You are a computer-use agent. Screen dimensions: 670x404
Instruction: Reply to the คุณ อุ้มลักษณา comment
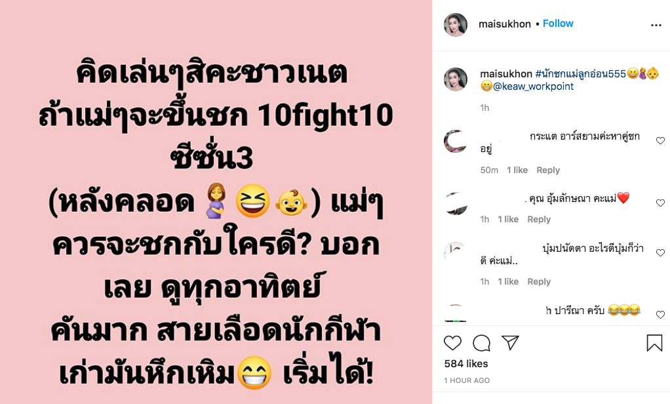pos(539,219)
